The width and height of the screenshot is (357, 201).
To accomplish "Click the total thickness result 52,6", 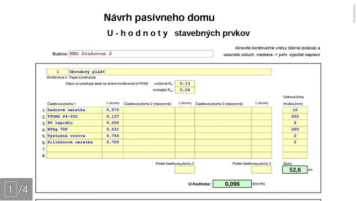I will click(295, 170).
